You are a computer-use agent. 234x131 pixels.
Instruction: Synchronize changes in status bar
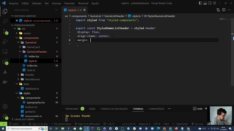point(24,124)
